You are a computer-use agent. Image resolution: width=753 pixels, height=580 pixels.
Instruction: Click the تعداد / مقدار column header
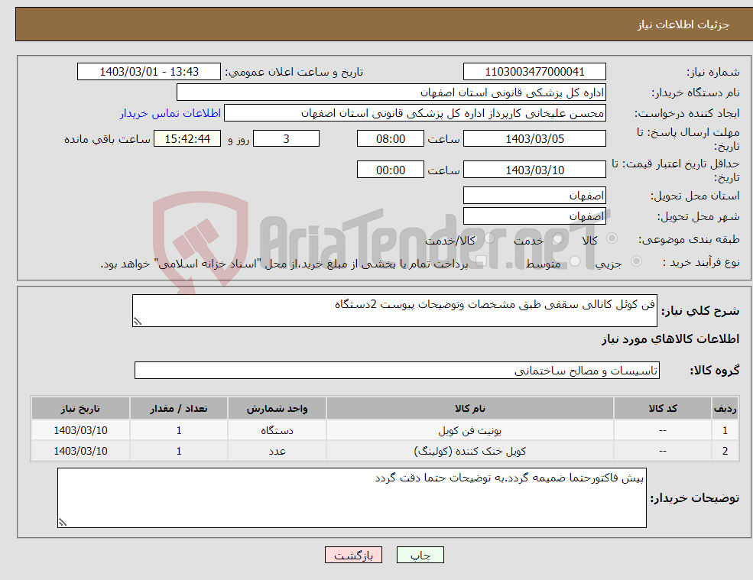179,409
